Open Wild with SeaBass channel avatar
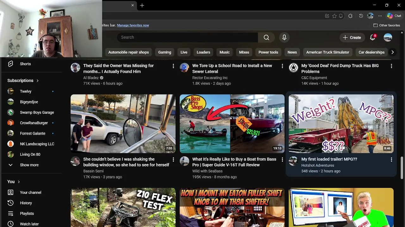Screen dimensions: 405x227 point(184,161)
